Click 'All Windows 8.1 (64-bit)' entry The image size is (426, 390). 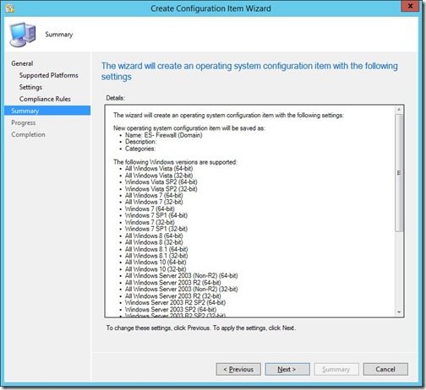pyautogui.click(x=156, y=249)
